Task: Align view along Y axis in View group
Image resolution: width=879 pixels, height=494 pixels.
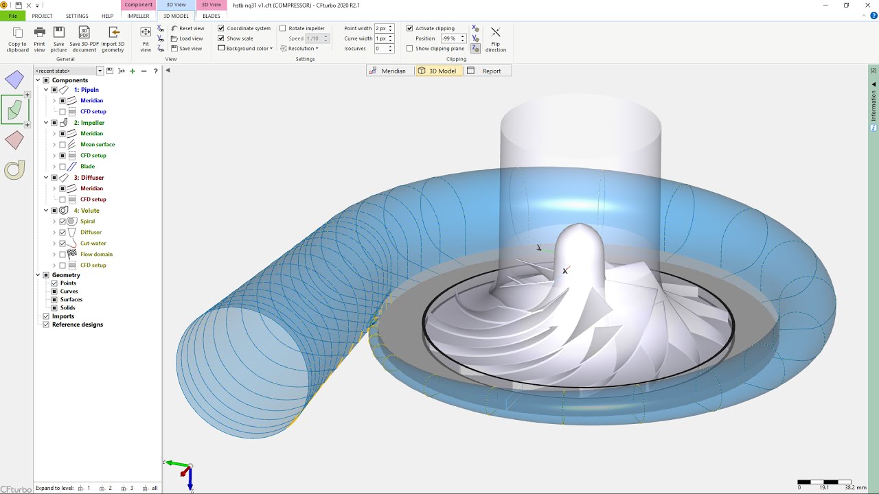Action: (161, 38)
